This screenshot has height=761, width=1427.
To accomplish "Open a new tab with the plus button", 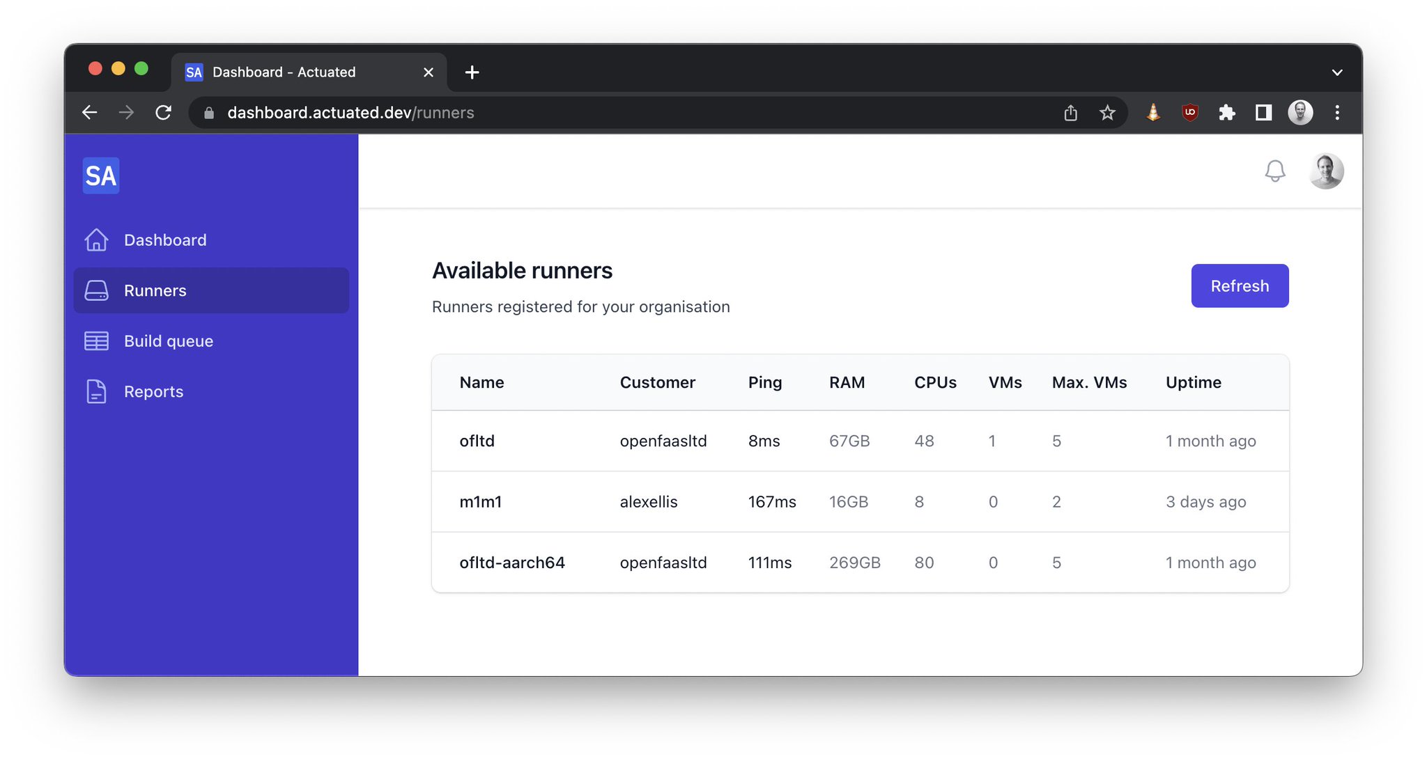I will click(472, 72).
